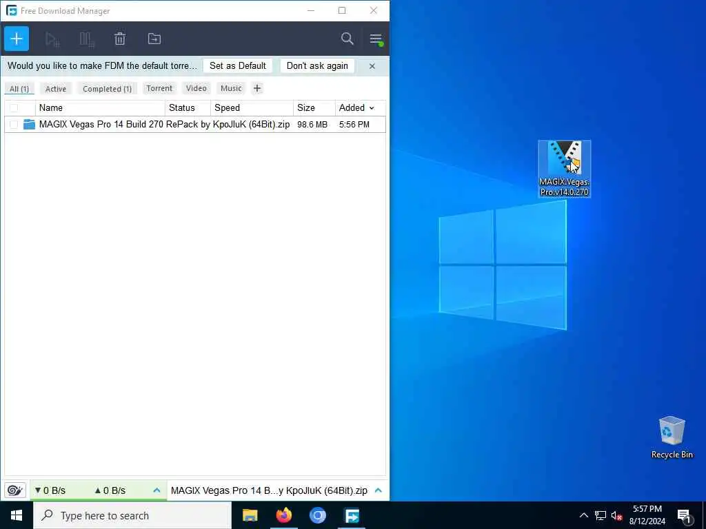
Task: Sort by Speed column header
Action: pos(252,108)
